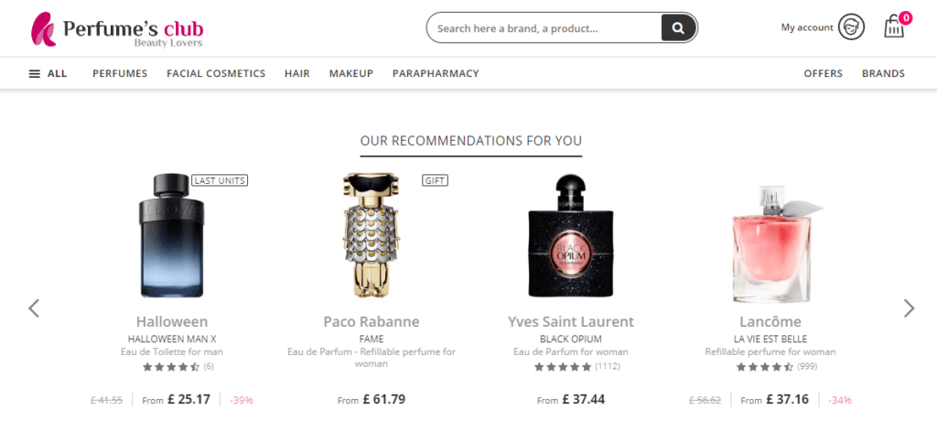Go to the Parapharmacy section

[436, 73]
